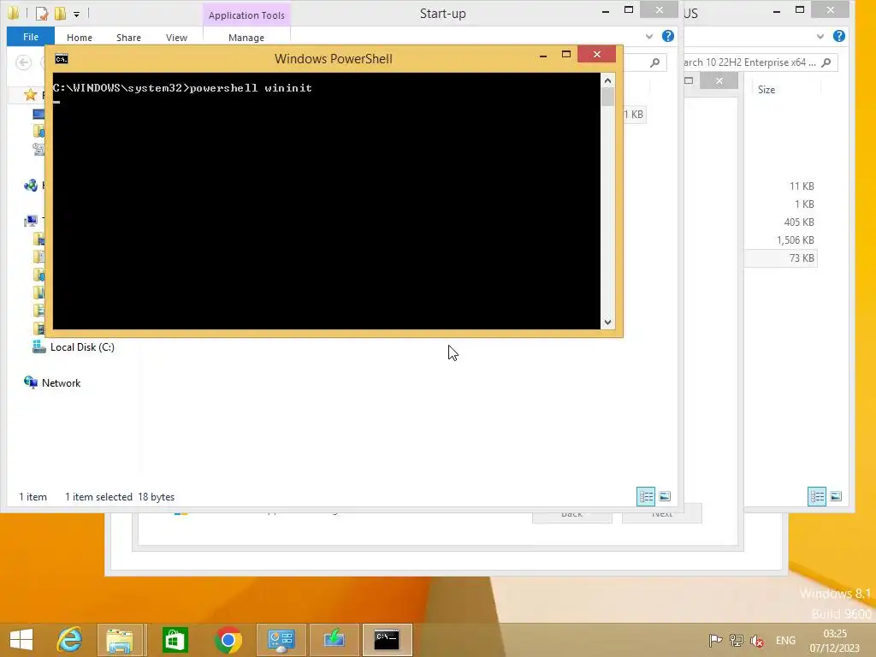Screen dimensions: 876x657
Task: Switch Start-up window to large icons view
Action: point(665,497)
